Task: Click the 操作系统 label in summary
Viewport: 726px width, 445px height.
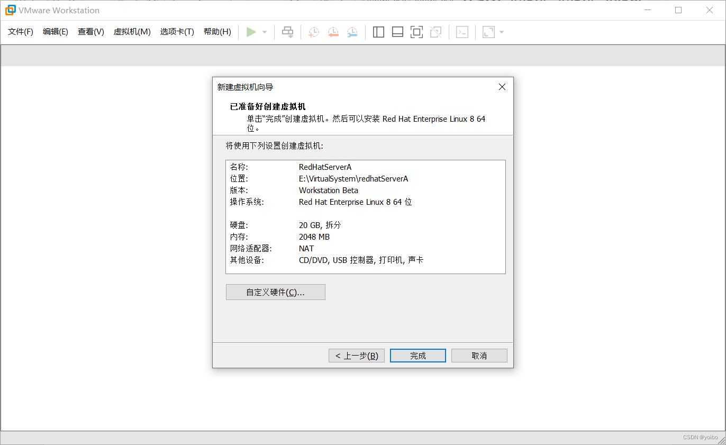Action: (247, 202)
